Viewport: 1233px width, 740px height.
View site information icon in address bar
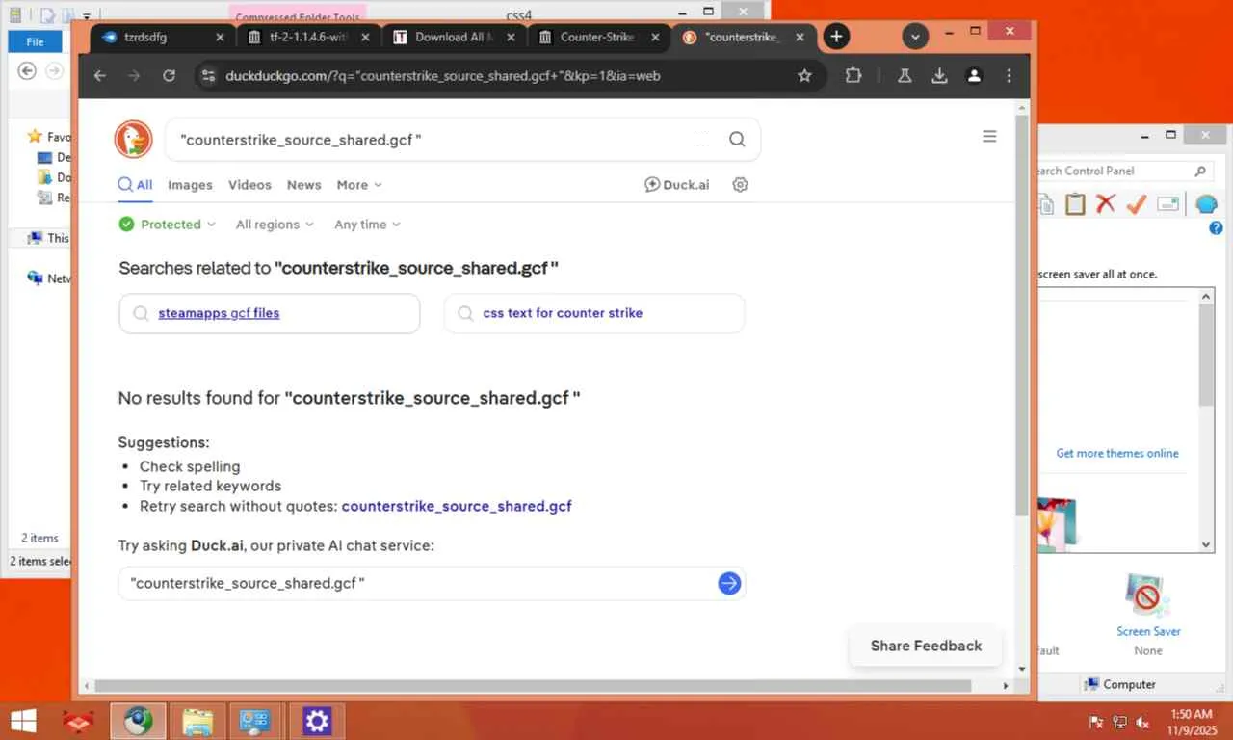coord(209,75)
